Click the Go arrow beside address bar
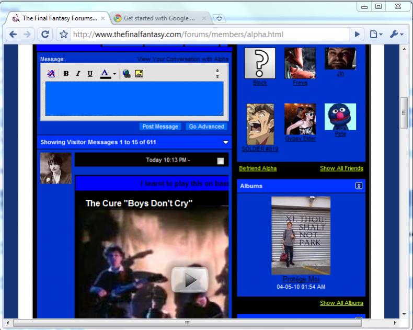The image size is (413, 330). pos(357,35)
